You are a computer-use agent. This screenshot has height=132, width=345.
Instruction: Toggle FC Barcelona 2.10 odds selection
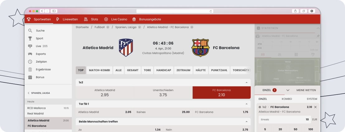click(221, 92)
